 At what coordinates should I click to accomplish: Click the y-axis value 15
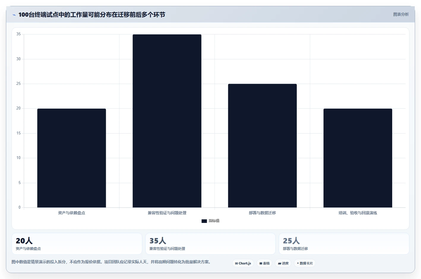pos(18,133)
